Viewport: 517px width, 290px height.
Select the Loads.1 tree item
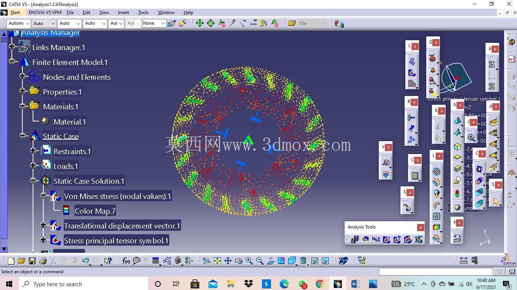pos(66,166)
